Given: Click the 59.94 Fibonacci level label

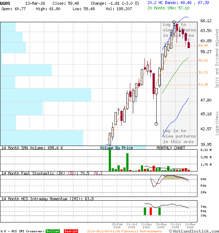Looking at the screenshot, I should 203,46.
